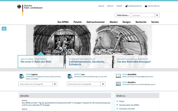Open the DPMAdirektPro link
Viewport: 178px width, 111px height.
click(x=129, y=82)
